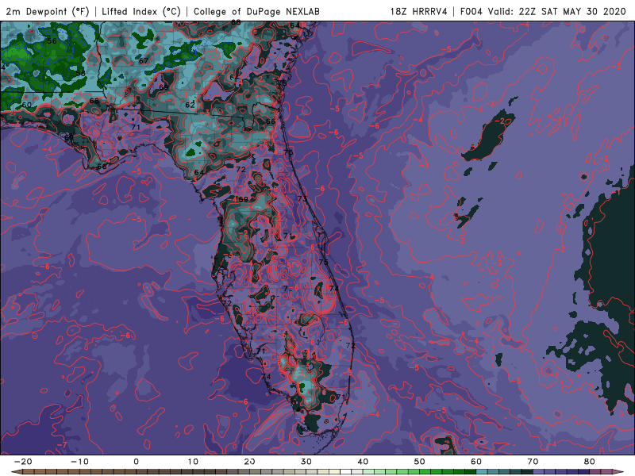Click right arrow tip of color bar
This screenshot has width=635, height=476.
point(618,472)
